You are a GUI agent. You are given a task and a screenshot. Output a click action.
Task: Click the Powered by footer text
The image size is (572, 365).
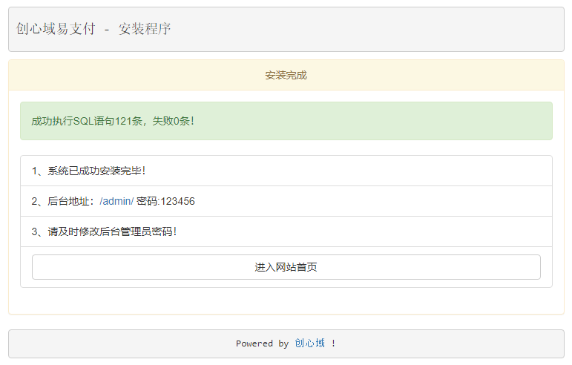click(x=262, y=343)
